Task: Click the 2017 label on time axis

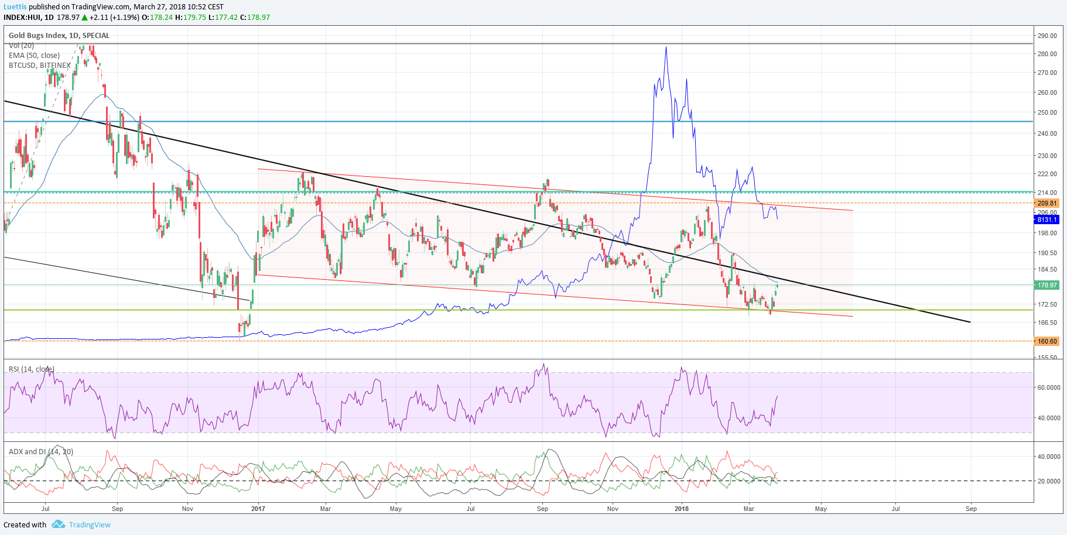Action: tap(258, 509)
